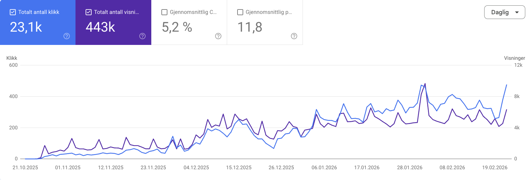Enable the Gjennomsnittlig CTR checkbox
This screenshot has width=530, height=180.
click(x=165, y=12)
